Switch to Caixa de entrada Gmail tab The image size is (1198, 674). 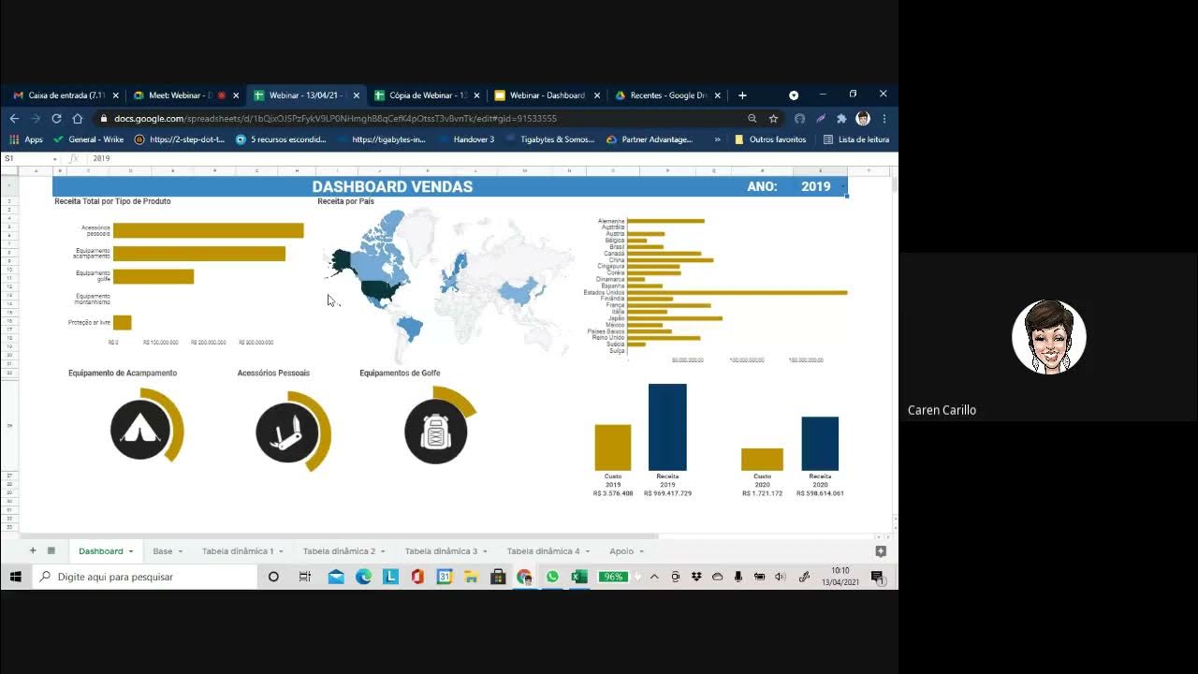(64, 95)
